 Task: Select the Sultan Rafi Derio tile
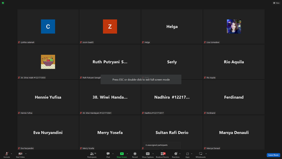[x=172, y=132]
